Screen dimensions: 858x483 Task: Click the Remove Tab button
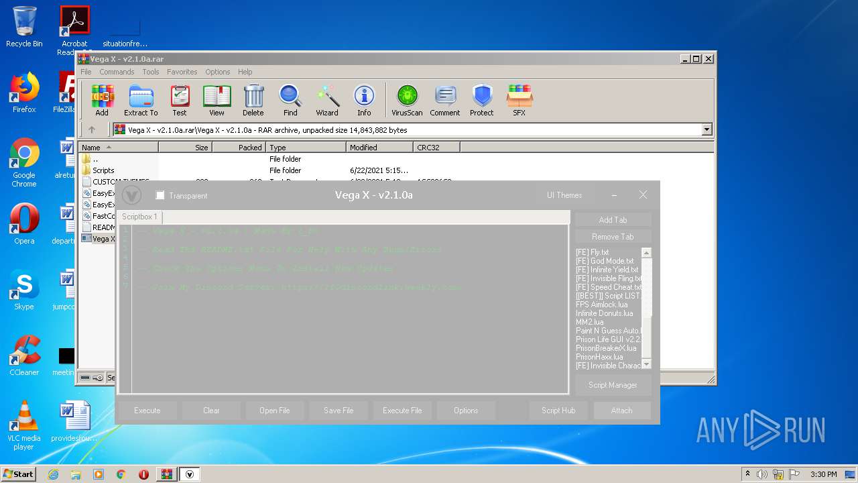coord(613,237)
